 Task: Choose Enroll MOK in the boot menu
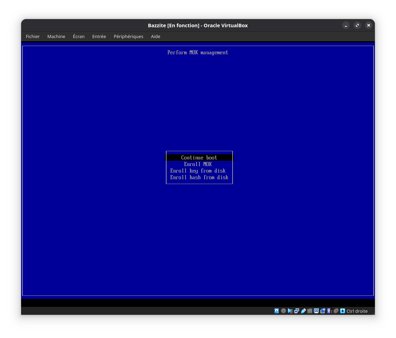(x=198, y=164)
